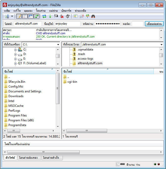Click the empty port field
The image size is (166, 169).
pos(137,24)
